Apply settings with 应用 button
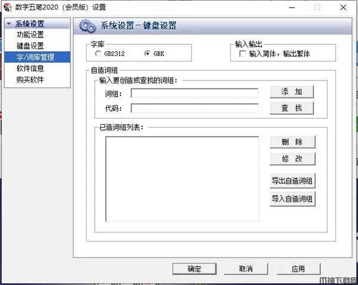Screen dimensions: 358x285 click(298, 269)
